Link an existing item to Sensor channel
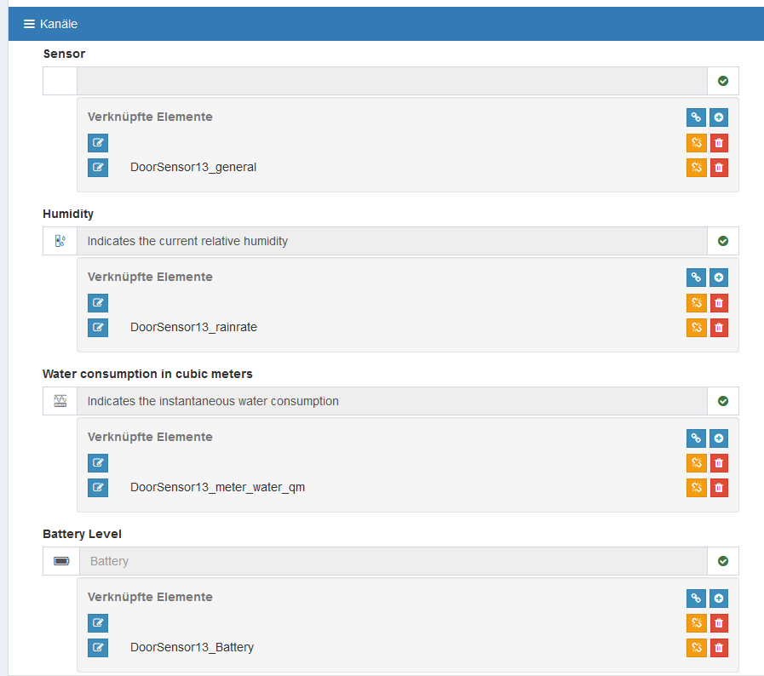The image size is (764, 676). coord(696,117)
